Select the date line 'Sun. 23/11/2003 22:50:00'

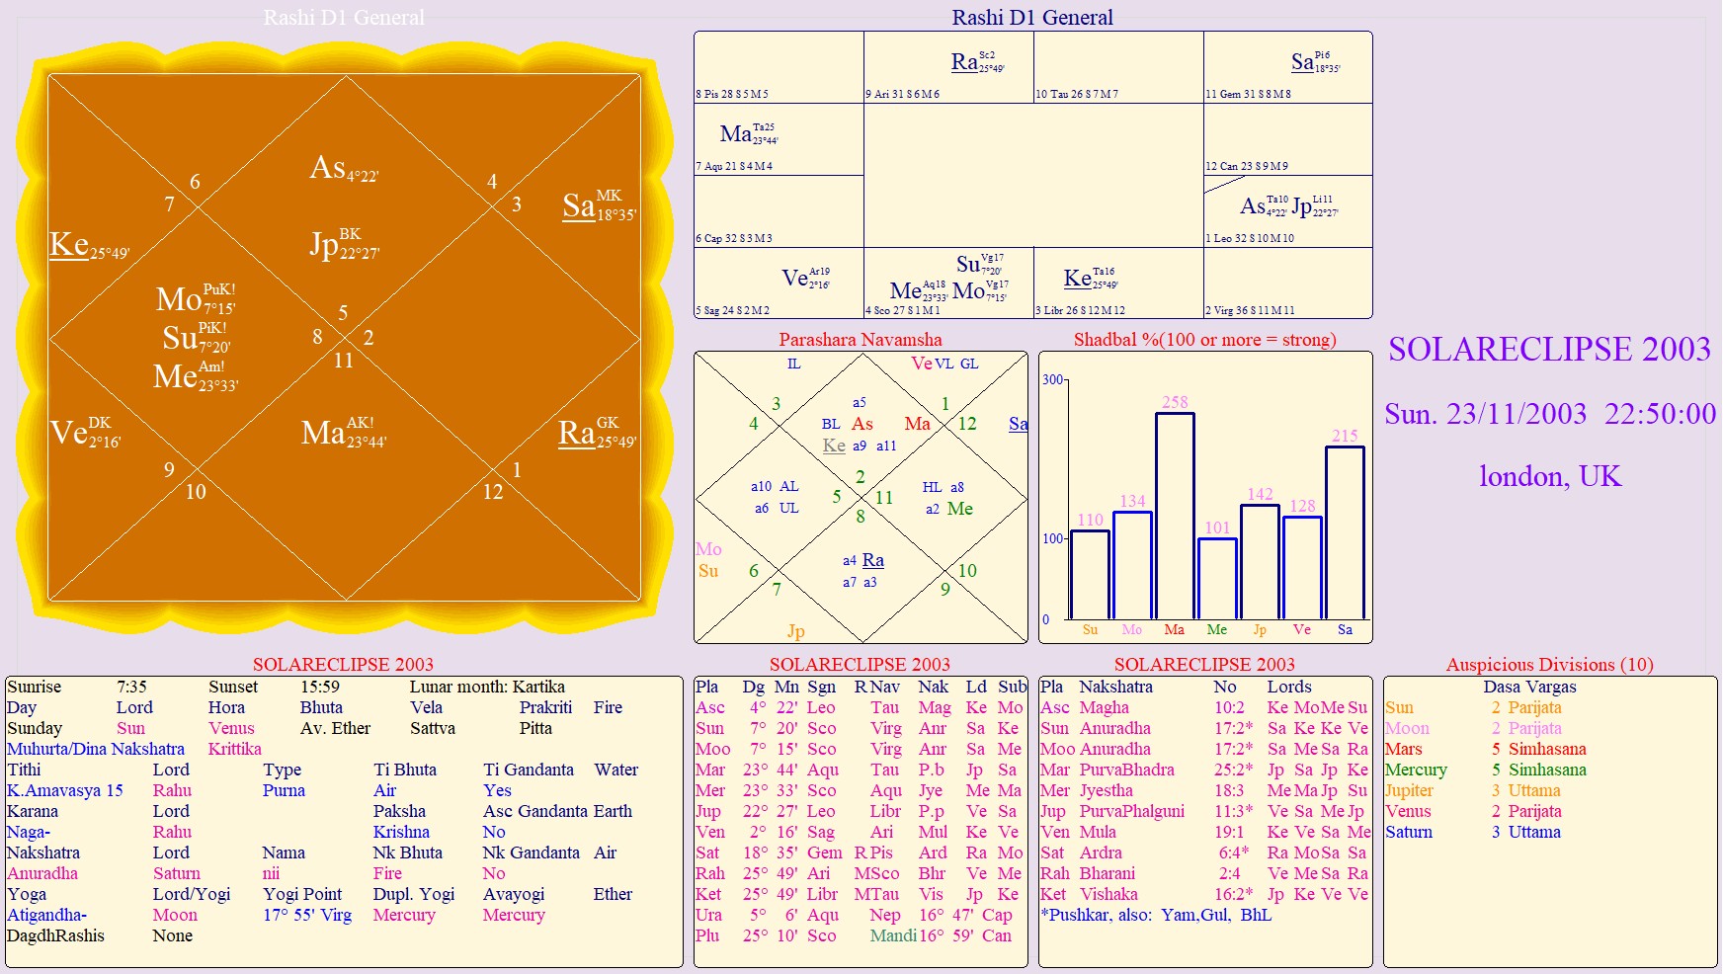[x=1550, y=414]
